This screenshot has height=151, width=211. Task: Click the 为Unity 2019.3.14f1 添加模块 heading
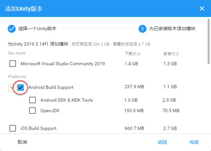38,44
